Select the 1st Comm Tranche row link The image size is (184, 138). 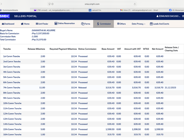pyautogui.click(x=11, y=56)
